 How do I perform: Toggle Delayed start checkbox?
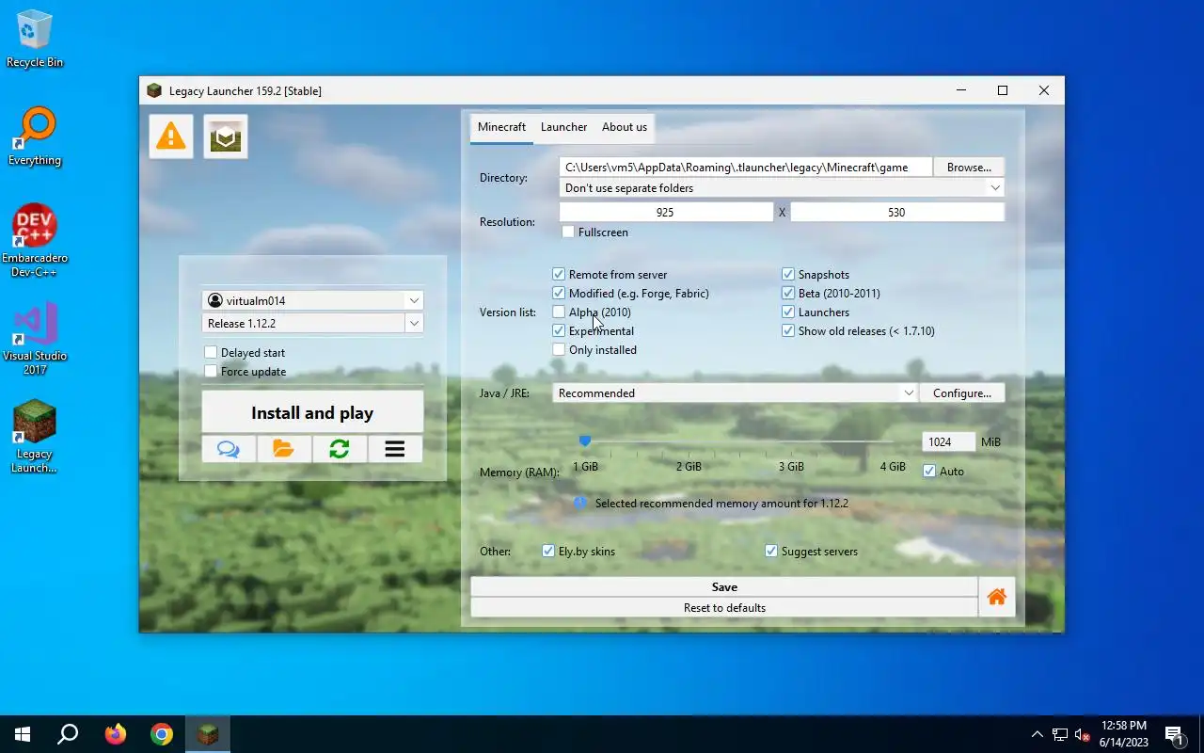pyautogui.click(x=211, y=352)
